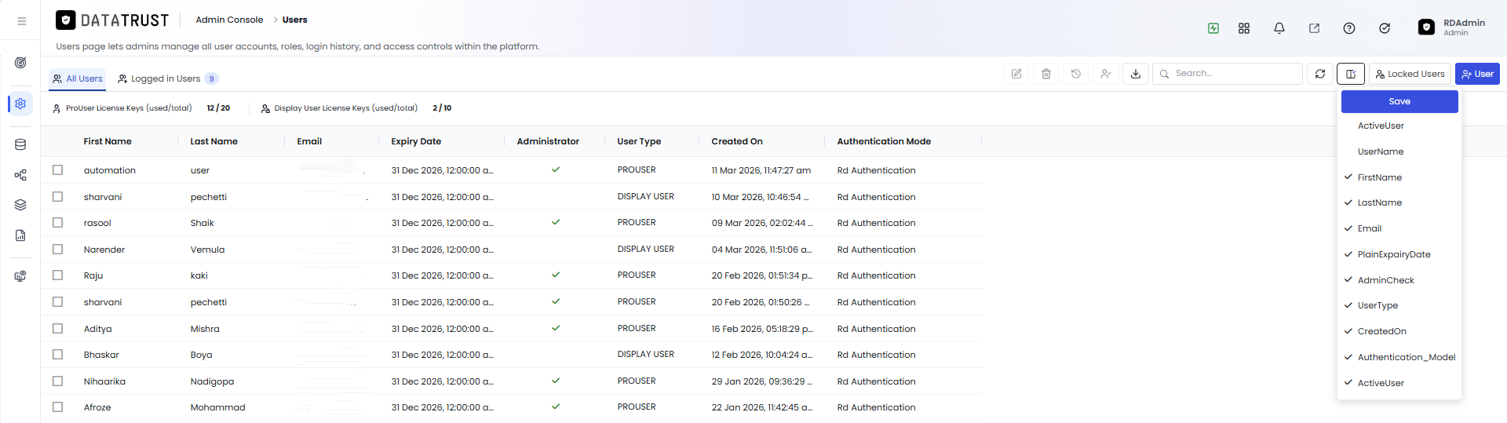Open the Locked Users list

[1410, 74]
